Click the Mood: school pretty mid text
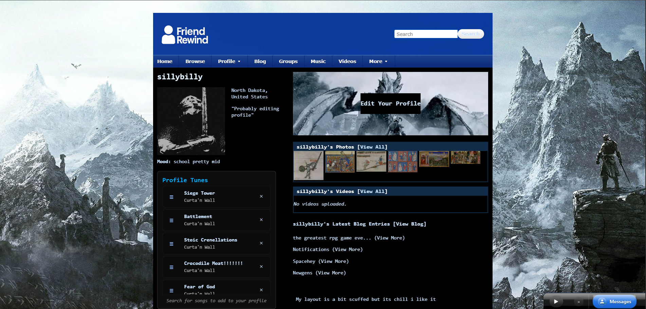Image resolution: width=646 pixels, height=309 pixels. (x=188, y=161)
